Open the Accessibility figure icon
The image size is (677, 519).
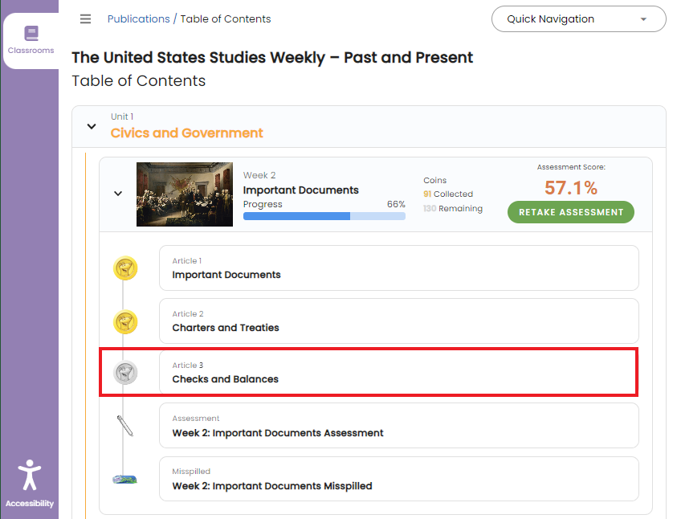30,475
